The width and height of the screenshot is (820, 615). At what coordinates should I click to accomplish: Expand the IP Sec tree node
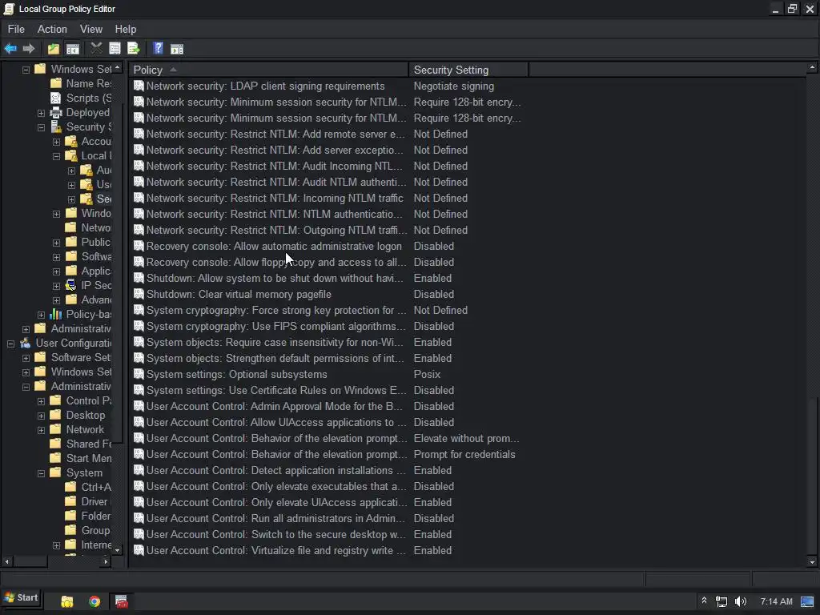56,286
